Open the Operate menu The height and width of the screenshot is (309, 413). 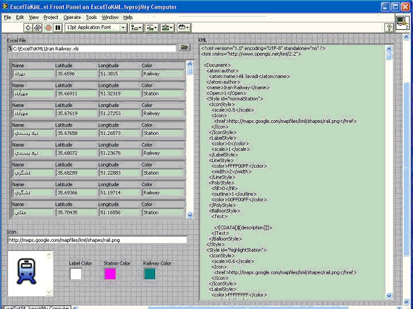[x=72, y=18]
